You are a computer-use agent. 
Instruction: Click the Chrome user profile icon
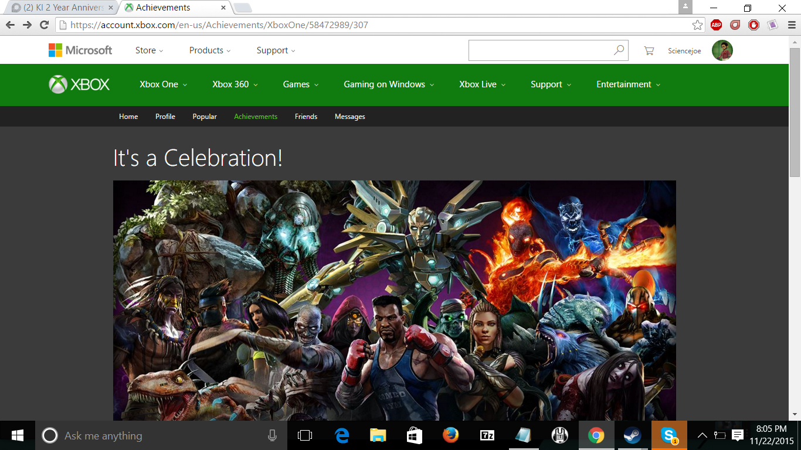(685, 7)
